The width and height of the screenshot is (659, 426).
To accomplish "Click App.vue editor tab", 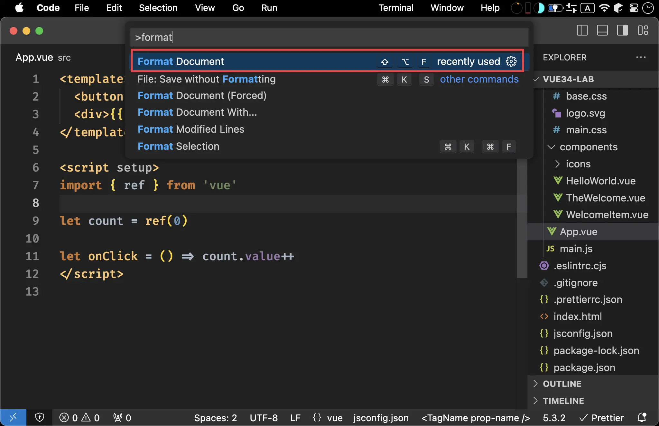I will pos(43,57).
